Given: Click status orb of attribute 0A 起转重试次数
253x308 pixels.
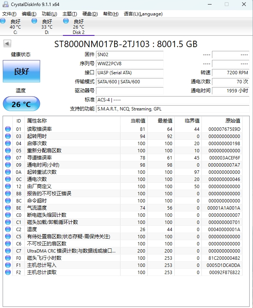Looking at the screenshot, I should (x=8, y=172).
